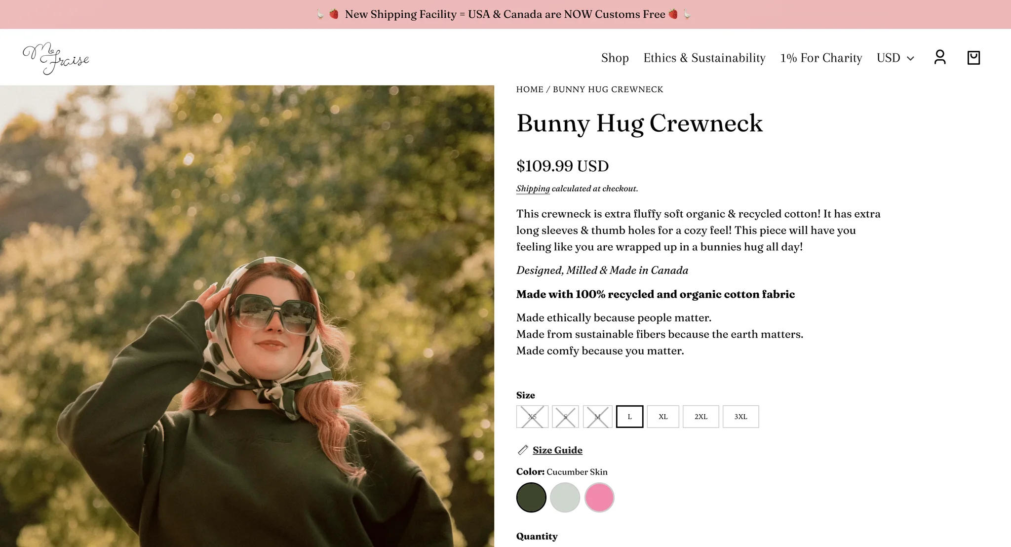Open the shopping cart bag icon
The width and height of the screenshot is (1011, 547).
pyautogui.click(x=973, y=58)
